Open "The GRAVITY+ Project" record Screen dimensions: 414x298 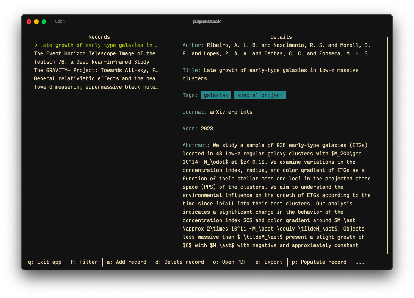coord(96,70)
